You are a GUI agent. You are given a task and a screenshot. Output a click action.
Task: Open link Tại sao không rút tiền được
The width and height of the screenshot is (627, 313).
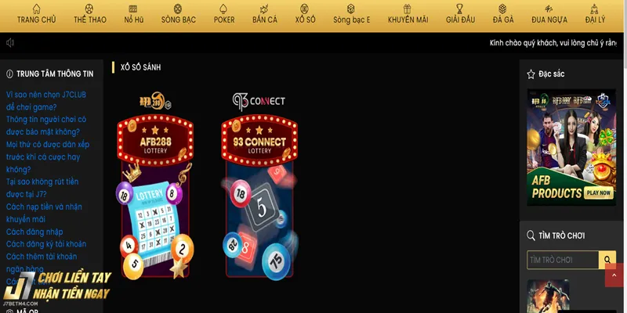click(x=42, y=188)
